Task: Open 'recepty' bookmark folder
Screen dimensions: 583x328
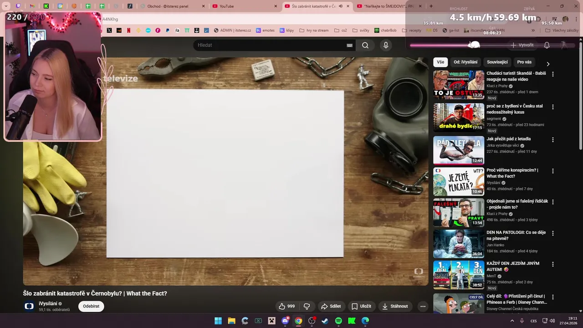Action: tap(412, 31)
